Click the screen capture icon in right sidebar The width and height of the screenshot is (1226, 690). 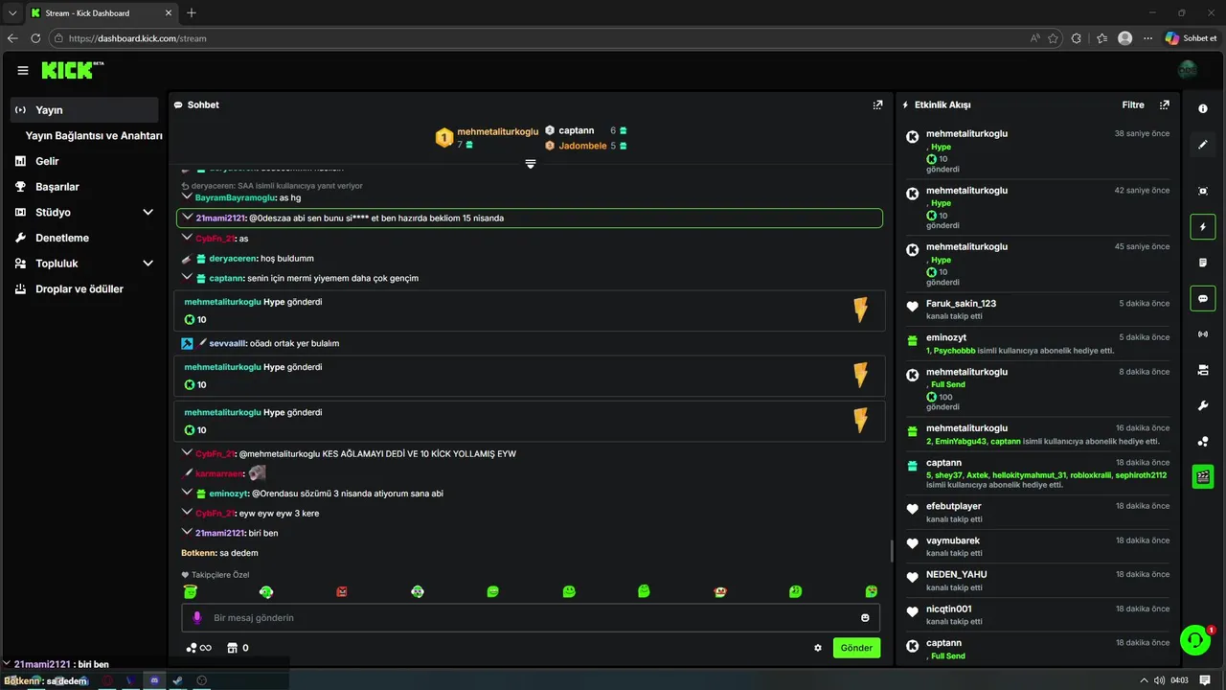click(x=1203, y=191)
